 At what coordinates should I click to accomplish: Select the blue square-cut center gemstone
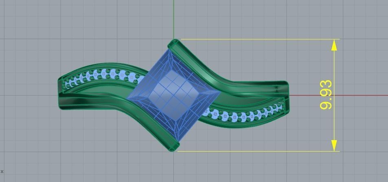click(x=174, y=95)
